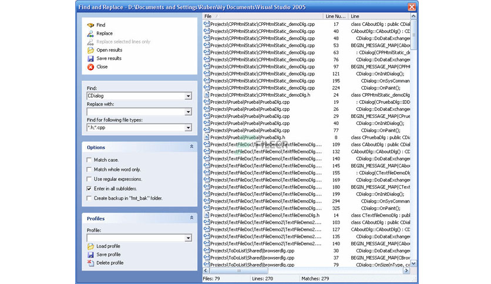
Task: Click line text 'CDialog::OnSysComman' on row 195
Action: [x=385, y=81]
